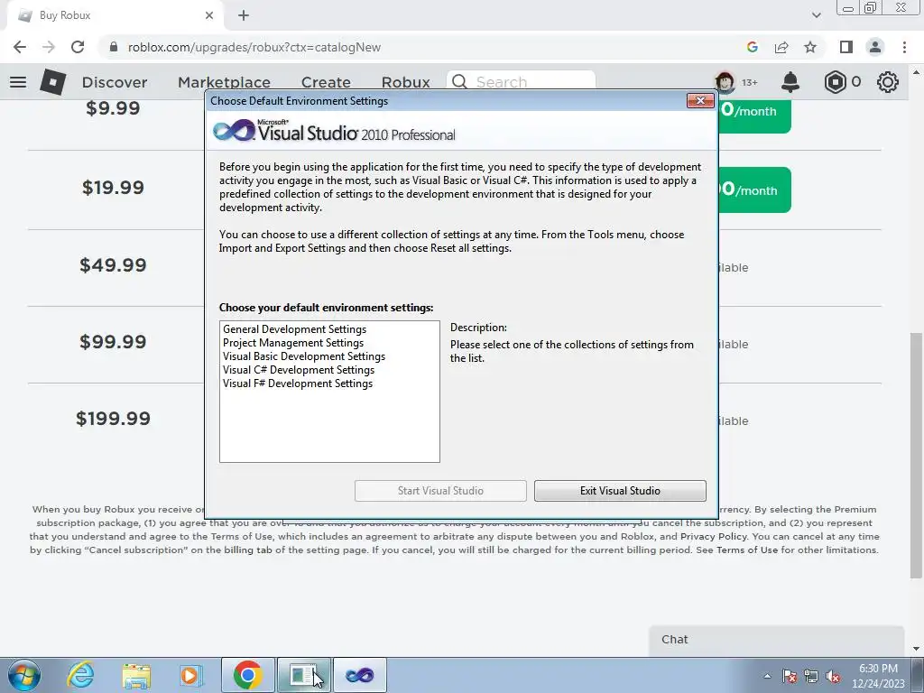
Task: Click the network tray icon
Action: 811,676
